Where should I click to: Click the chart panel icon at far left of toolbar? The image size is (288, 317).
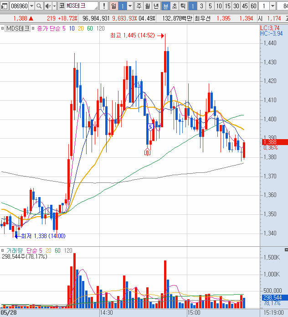pyautogui.click(x=4, y=6)
